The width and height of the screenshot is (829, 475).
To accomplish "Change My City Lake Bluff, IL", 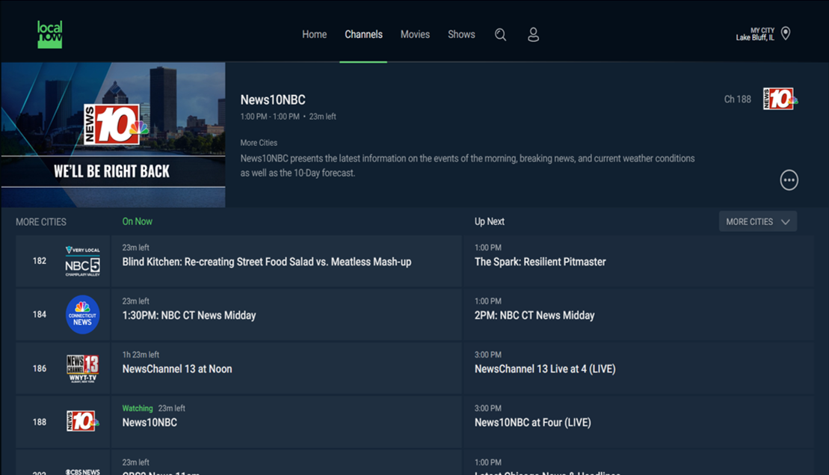I will tap(755, 34).
